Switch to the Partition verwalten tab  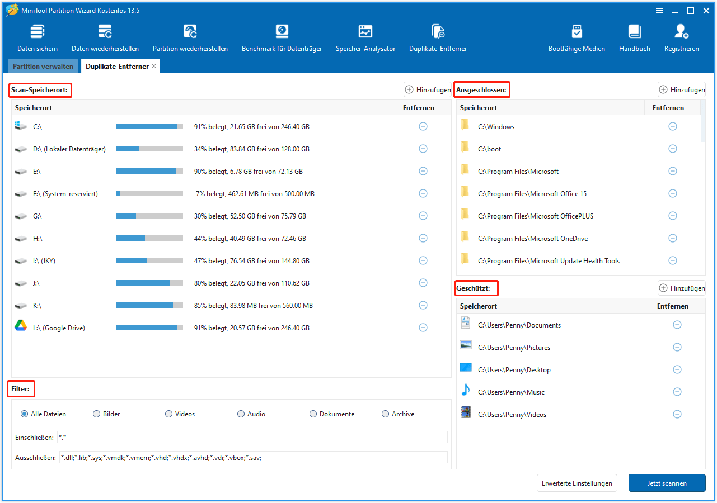[x=43, y=66]
